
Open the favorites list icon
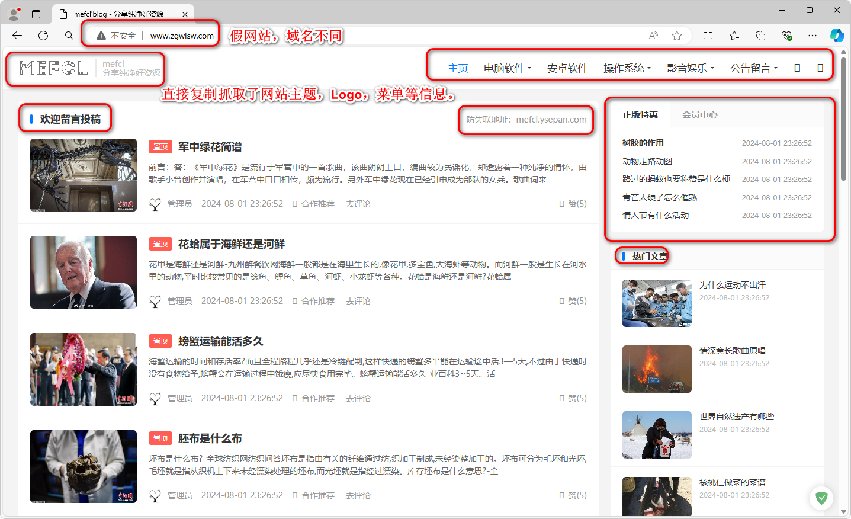(x=734, y=36)
